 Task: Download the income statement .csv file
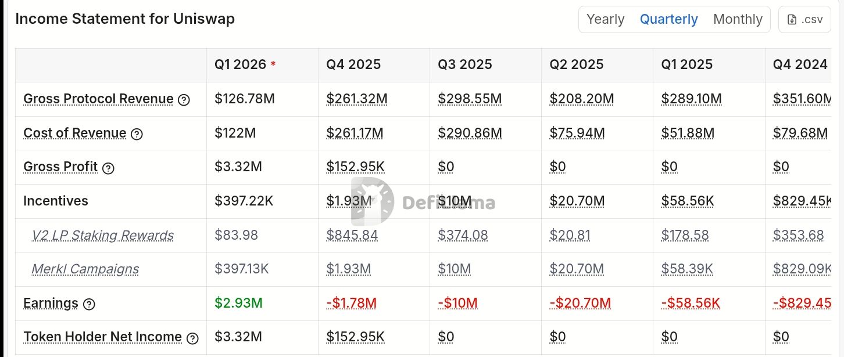click(x=804, y=20)
